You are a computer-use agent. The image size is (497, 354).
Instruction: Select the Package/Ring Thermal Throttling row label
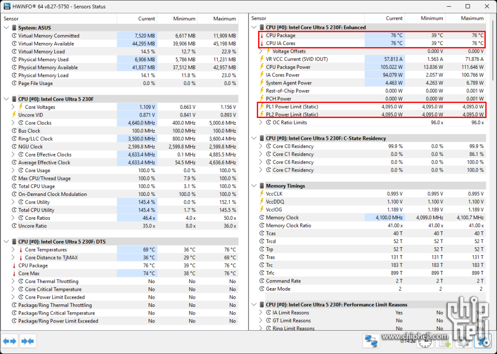click(x=55, y=305)
